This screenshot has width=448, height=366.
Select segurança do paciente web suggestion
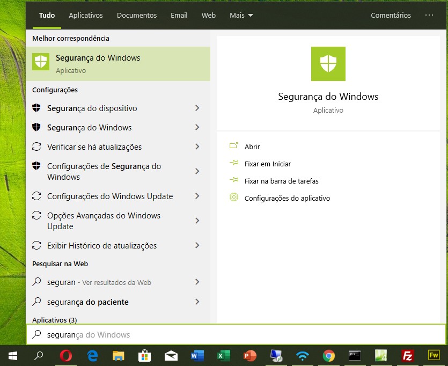coord(87,302)
